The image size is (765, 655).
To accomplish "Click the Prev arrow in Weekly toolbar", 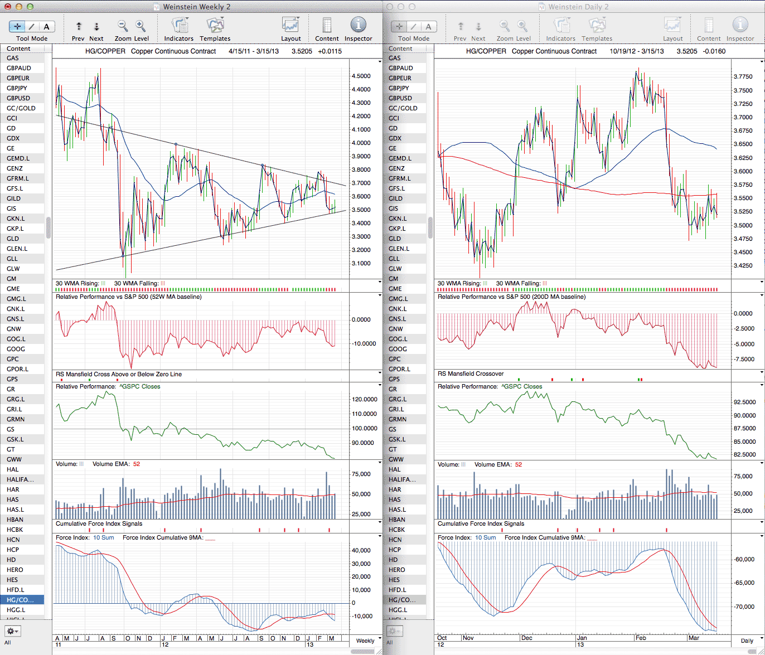I will click(x=79, y=26).
